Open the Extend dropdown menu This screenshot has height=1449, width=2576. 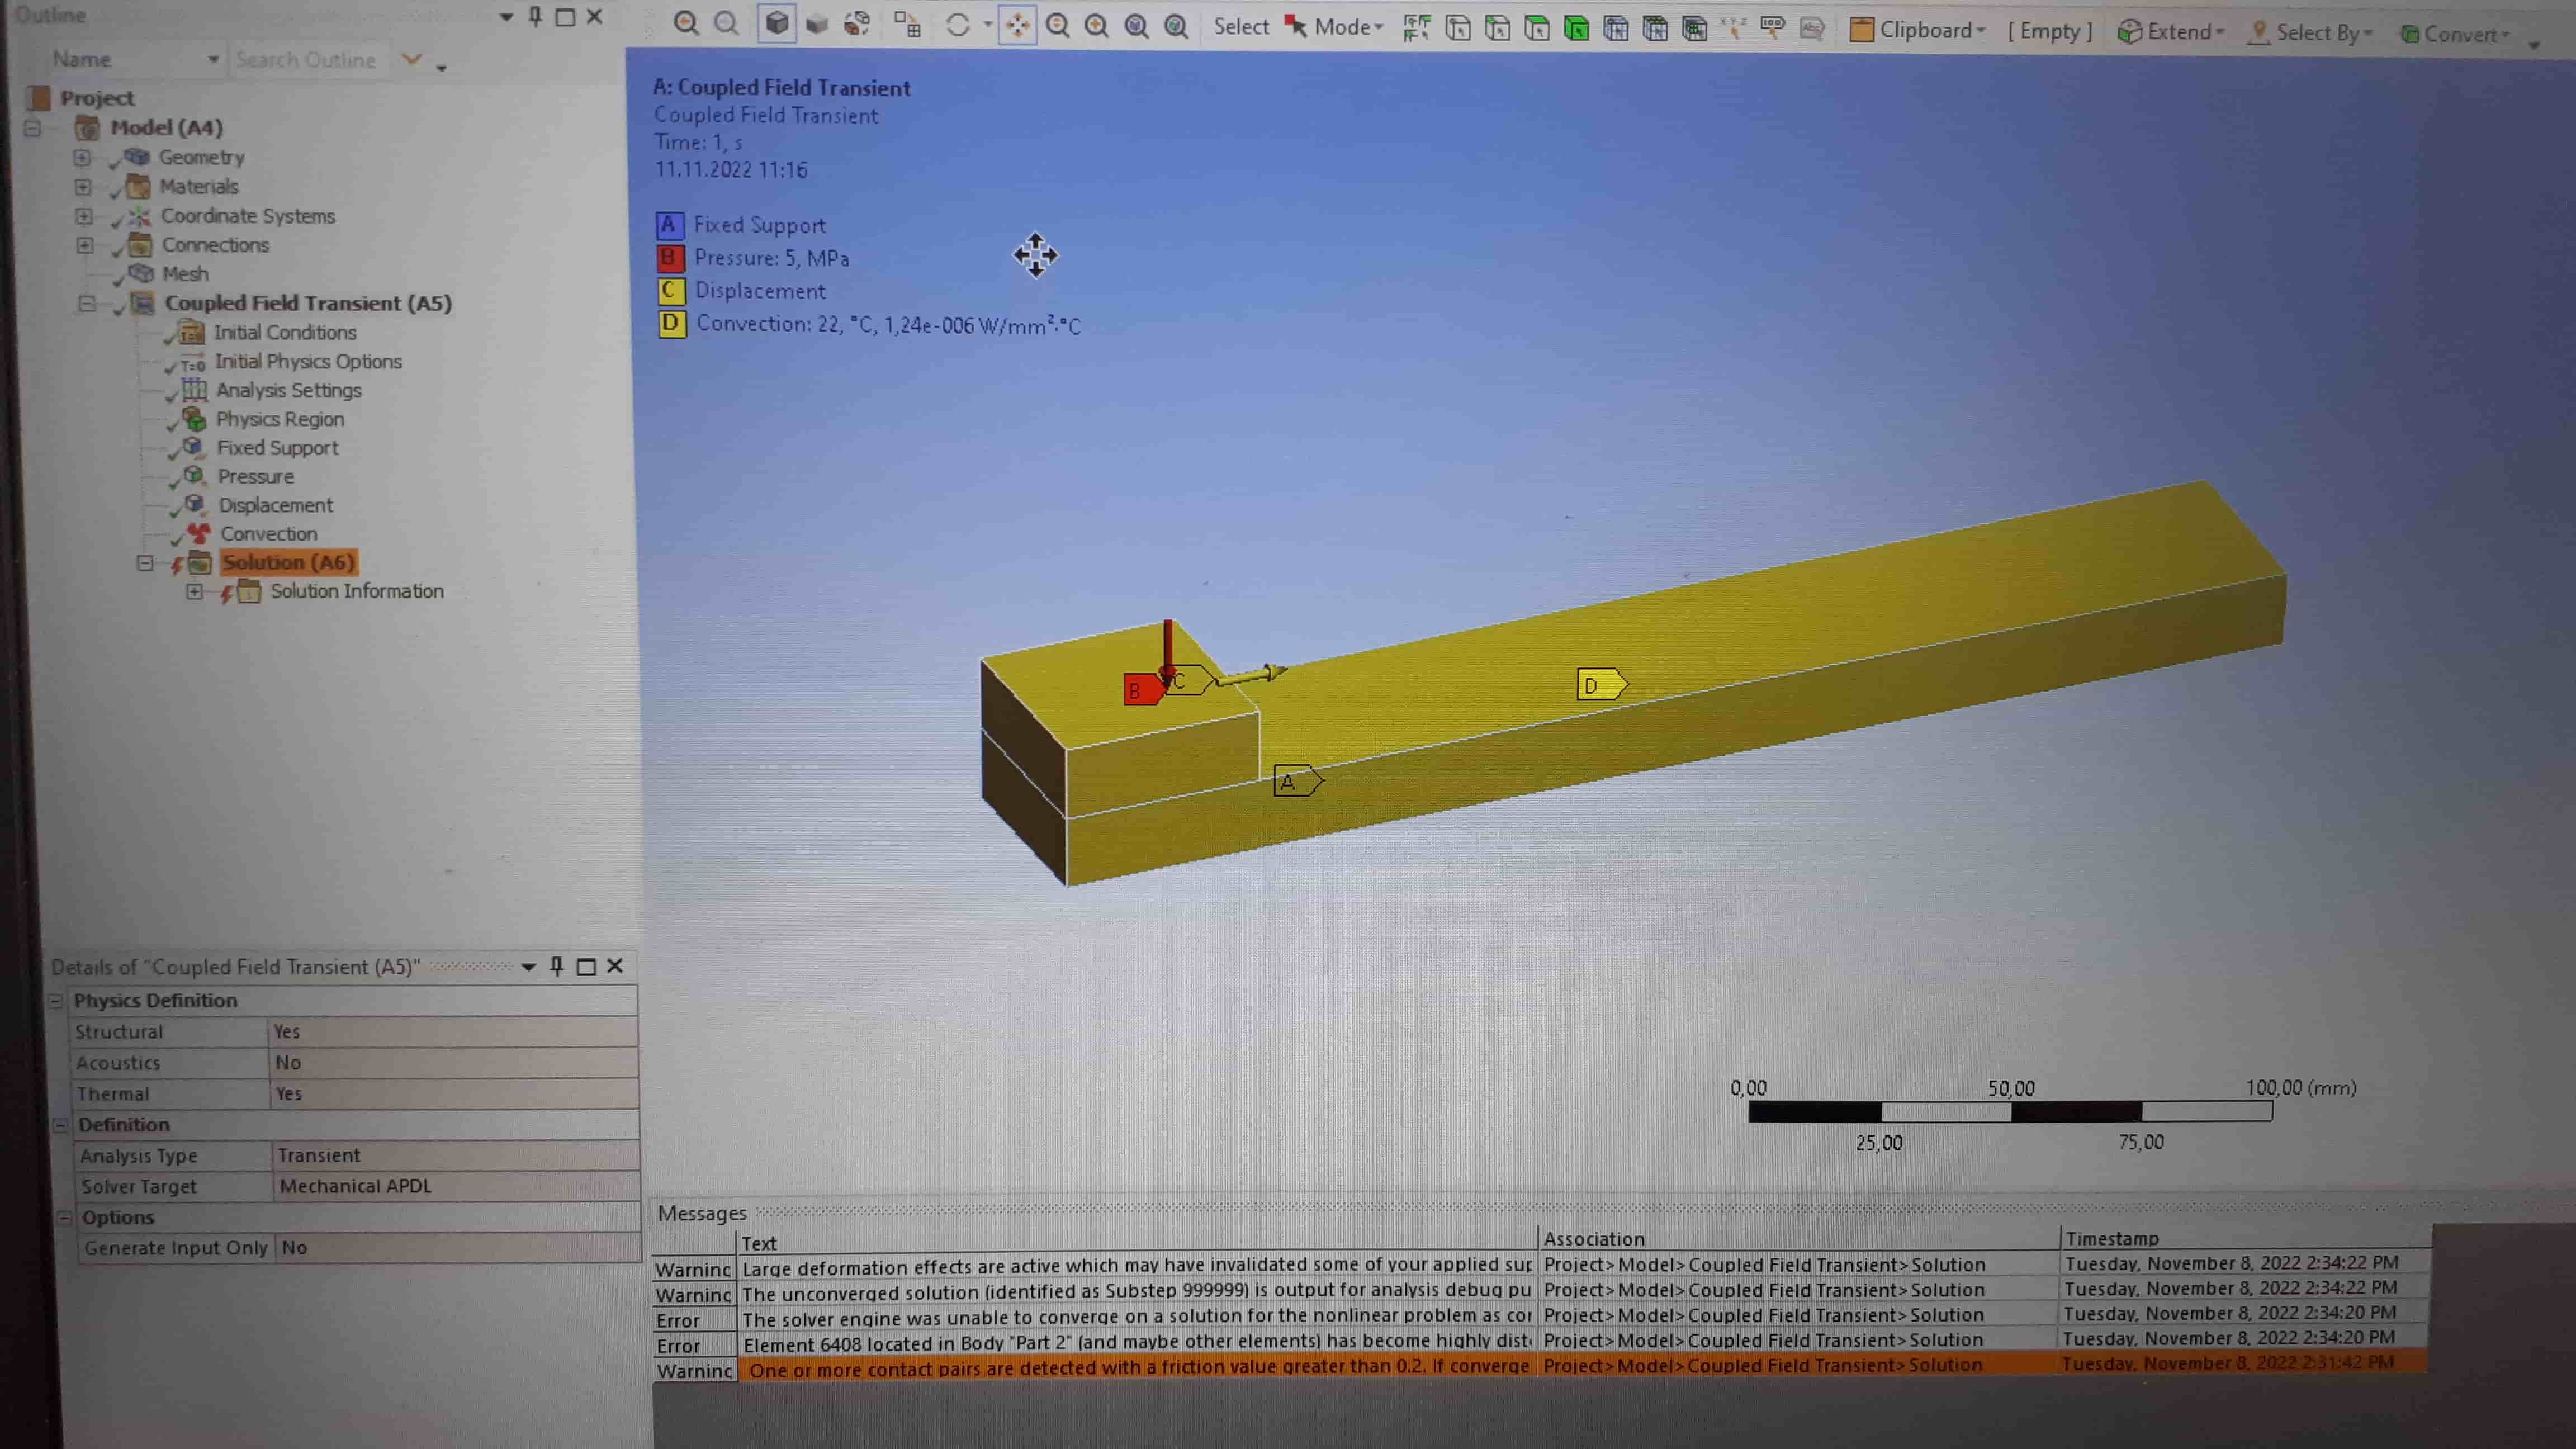[2171, 32]
